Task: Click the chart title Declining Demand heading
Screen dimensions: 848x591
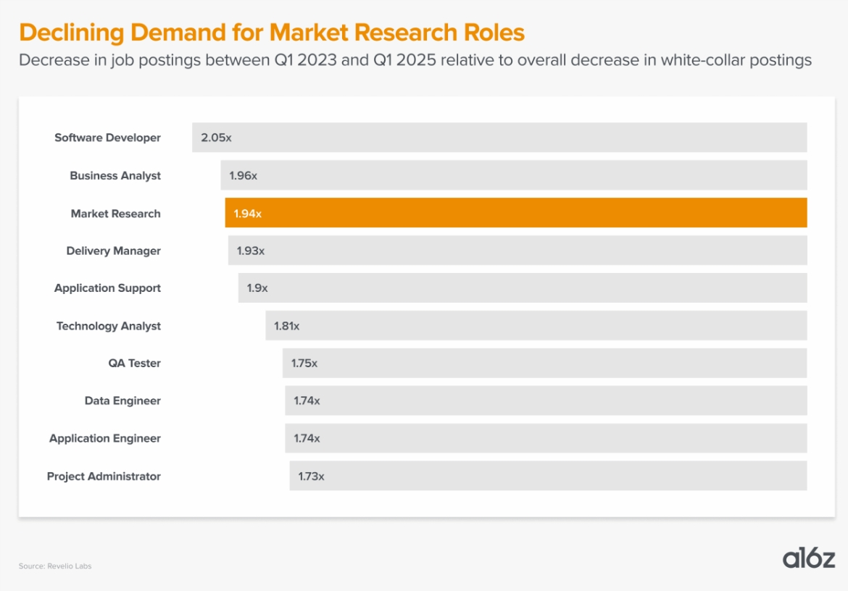Action: click(x=272, y=33)
